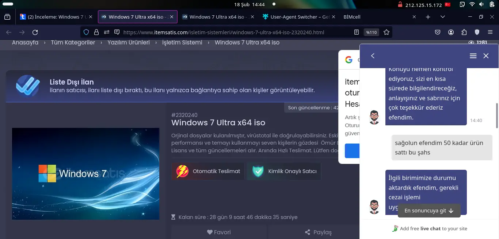The image size is (499, 239).
Task: Open volume control in system tray
Action: pos(481,4)
